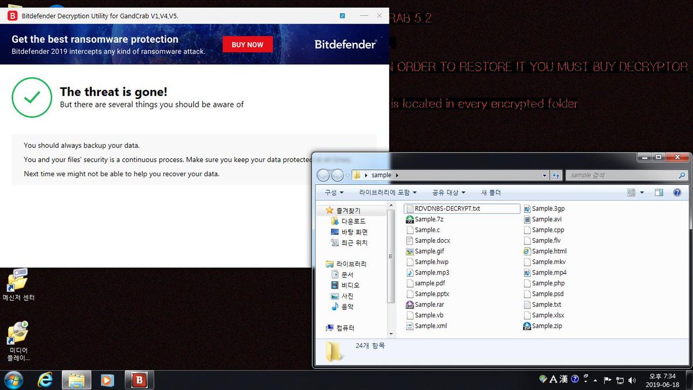693x390 pixels.
Task: Open the 메신저 센터 desktop shortcut
Action: 18,284
